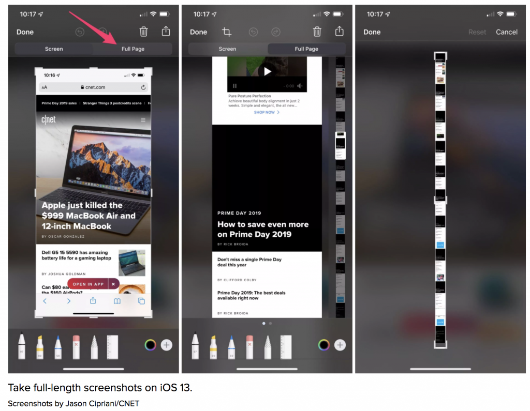The image size is (530, 411).
Task: Tap the Safari back arrow in the captured page
Action: pyautogui.click(x=45, y=301)
